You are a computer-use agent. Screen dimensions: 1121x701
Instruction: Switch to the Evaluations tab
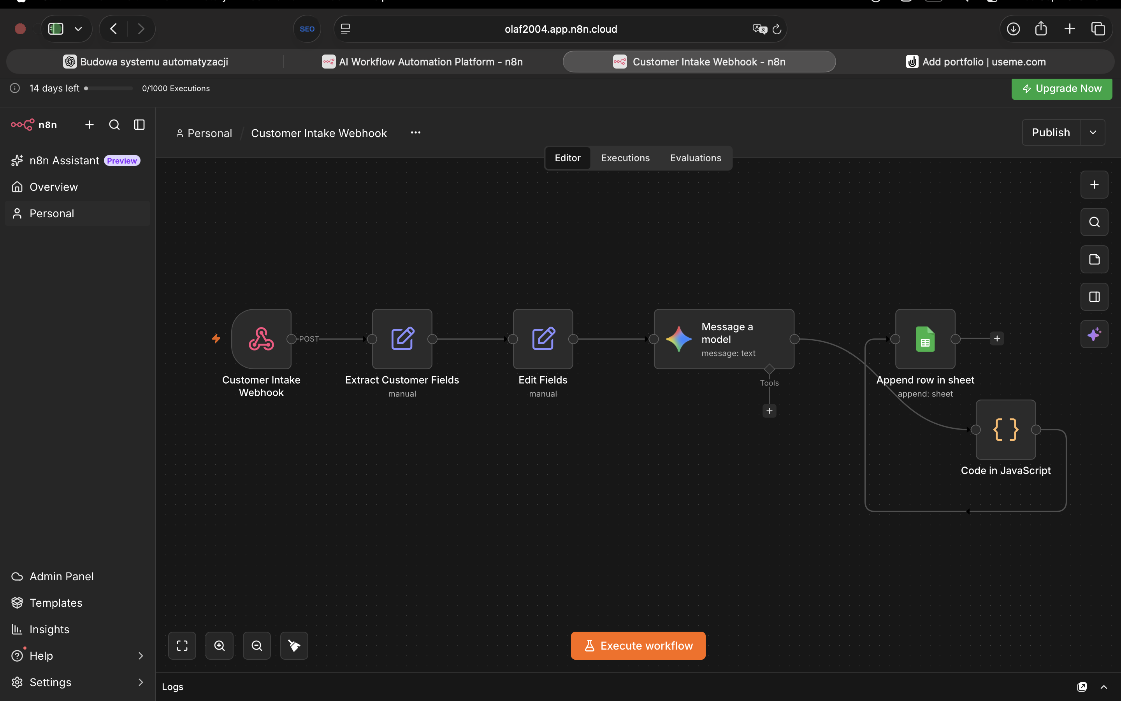[x=695, y=158]
